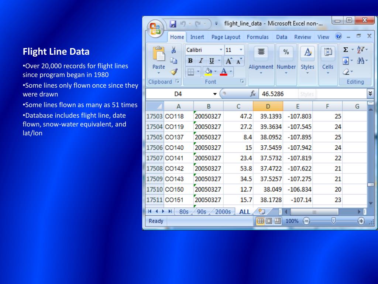Click the zoom in plus button
The width and height of the screenshot is (378, 284).
[361, 221]
